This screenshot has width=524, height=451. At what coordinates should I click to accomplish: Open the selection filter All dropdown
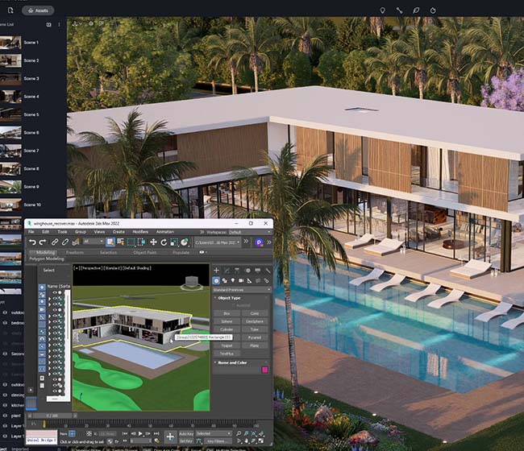[x=94, y=242]
